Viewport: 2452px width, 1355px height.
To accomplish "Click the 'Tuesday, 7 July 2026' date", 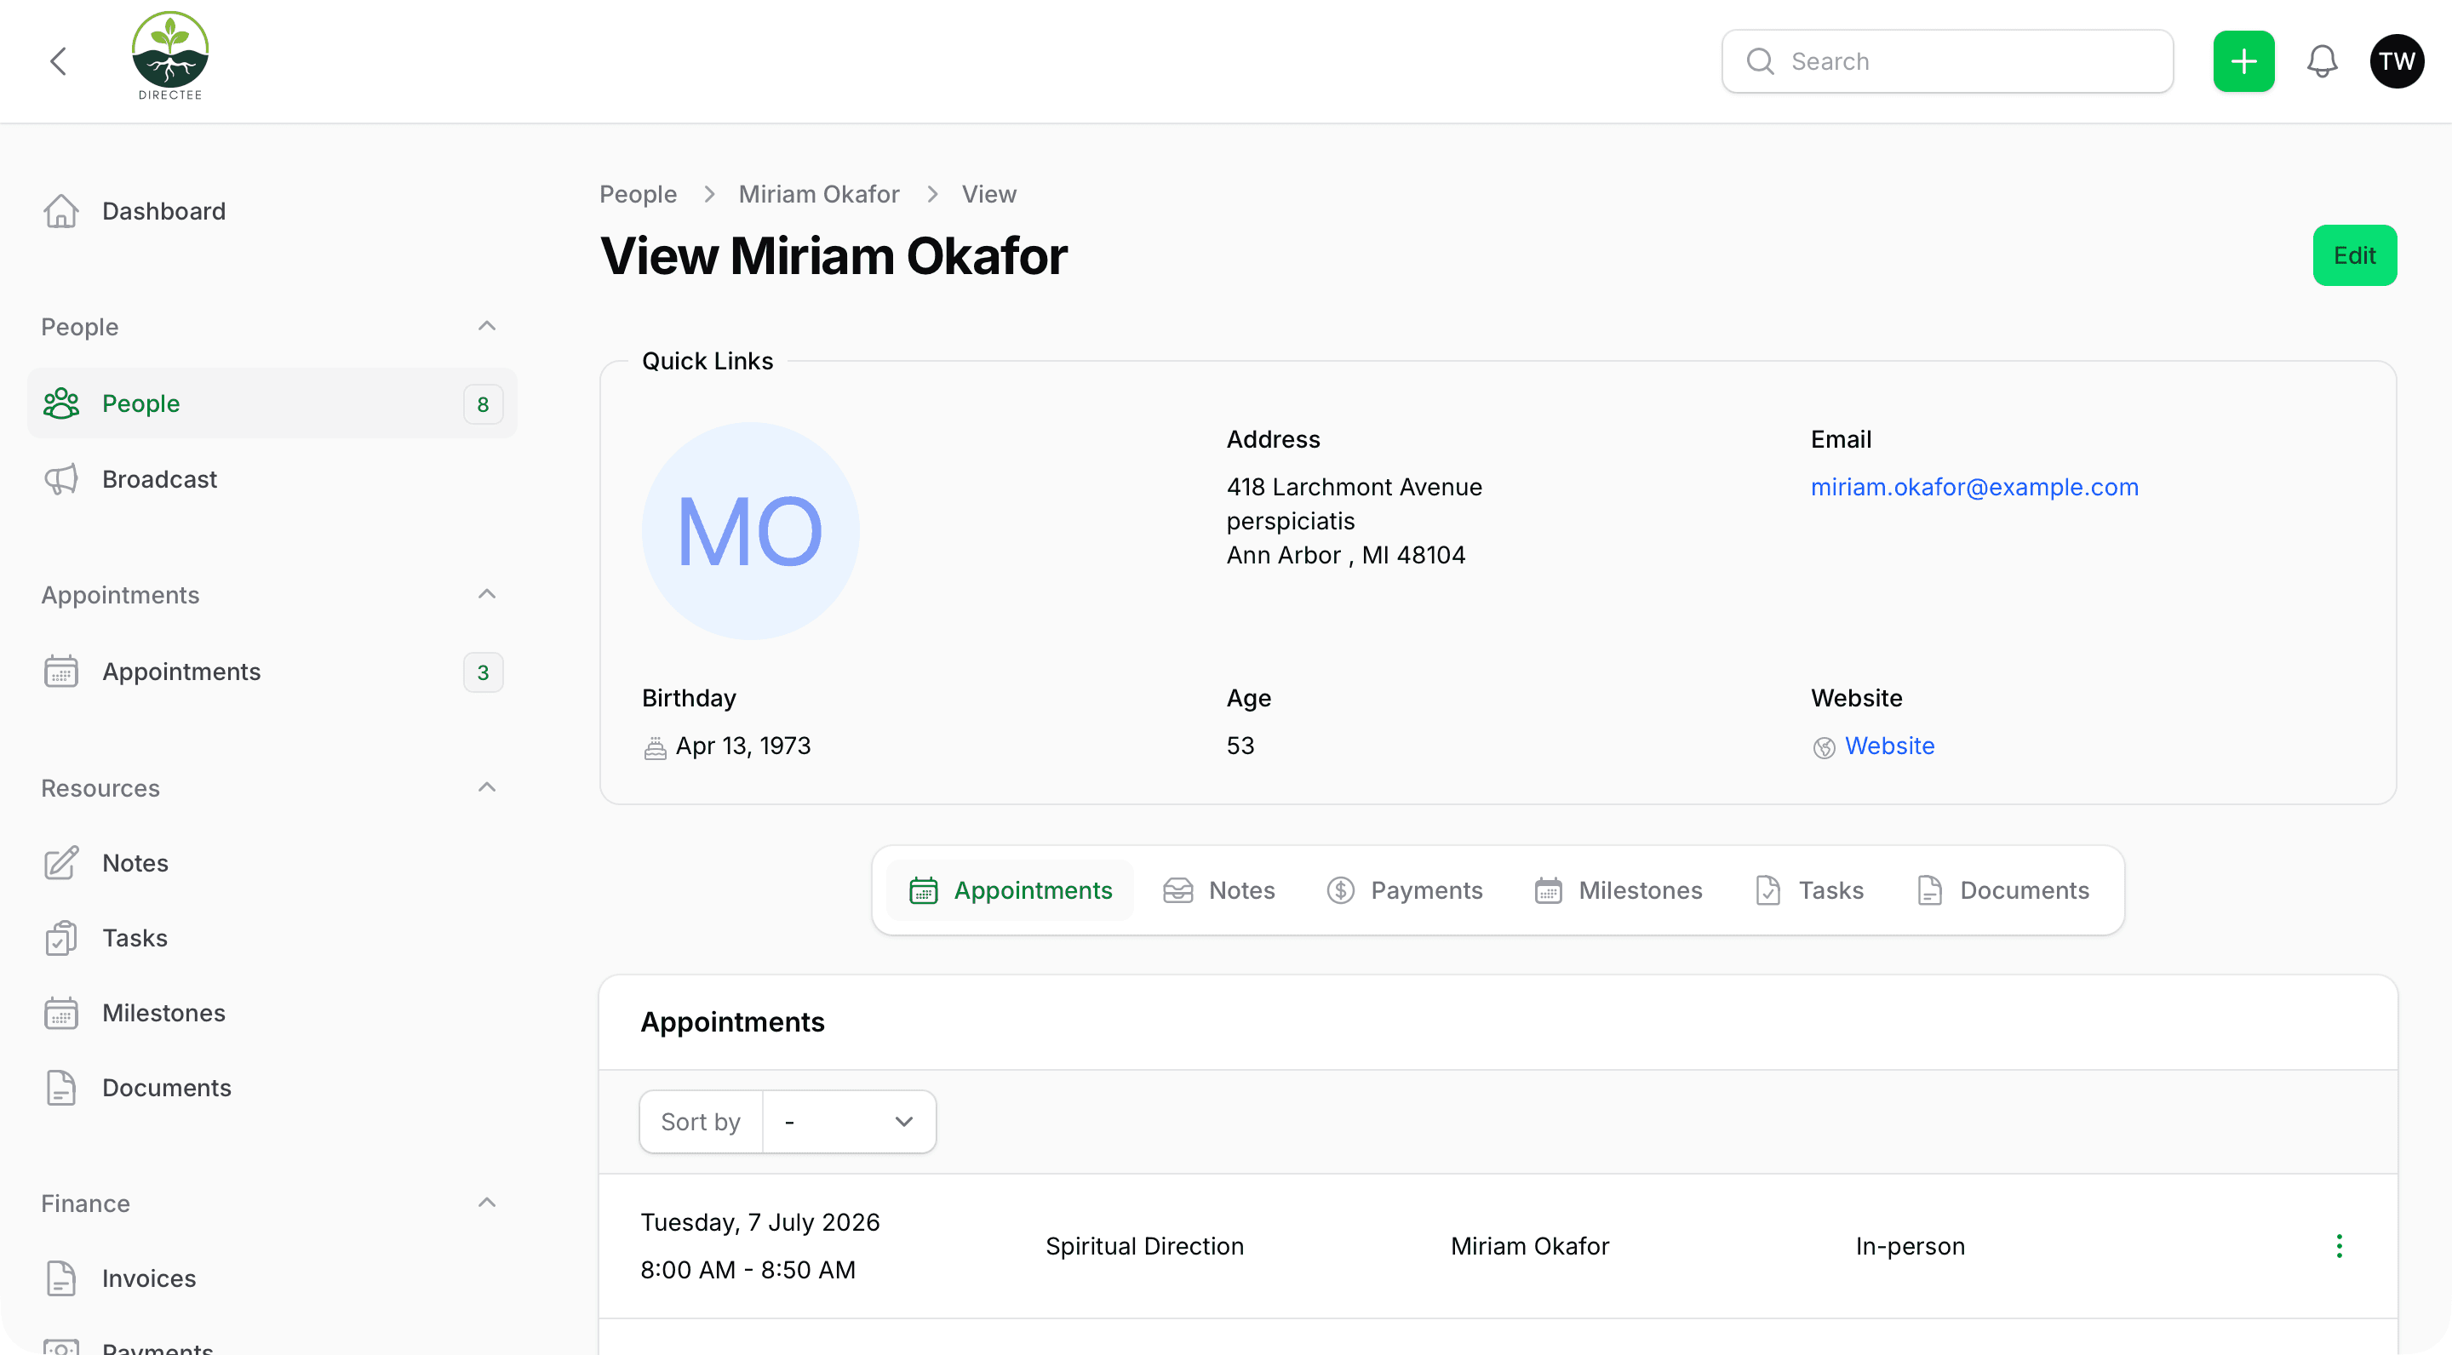I will 759,1223.
